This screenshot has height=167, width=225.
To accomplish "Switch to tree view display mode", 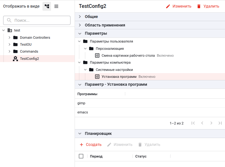I will point(47,6).
